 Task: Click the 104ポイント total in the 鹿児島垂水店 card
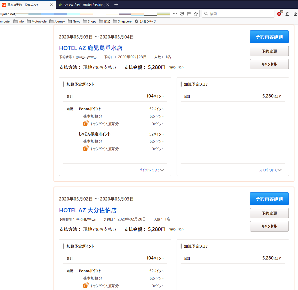(155, 96)
